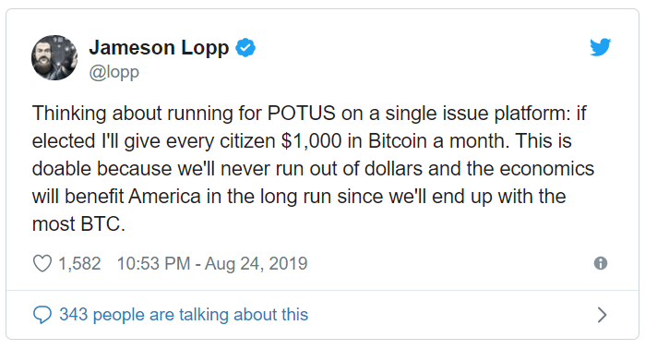This screenshot has height=349, width=645.
Task: Open Jameson Lopp's profile avatar
Action: [x=54, y=57]
